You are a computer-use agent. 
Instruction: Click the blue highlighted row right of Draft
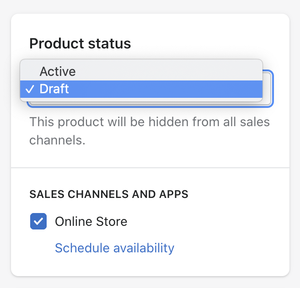165,89
